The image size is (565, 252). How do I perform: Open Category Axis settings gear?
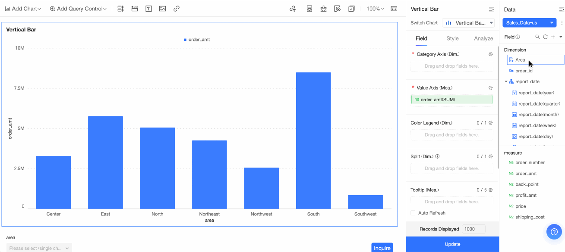pos(491,54)
